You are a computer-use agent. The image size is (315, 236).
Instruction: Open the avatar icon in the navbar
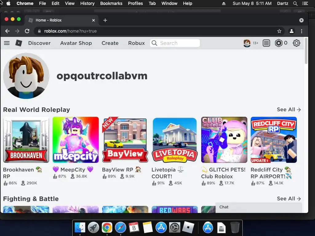247,43
